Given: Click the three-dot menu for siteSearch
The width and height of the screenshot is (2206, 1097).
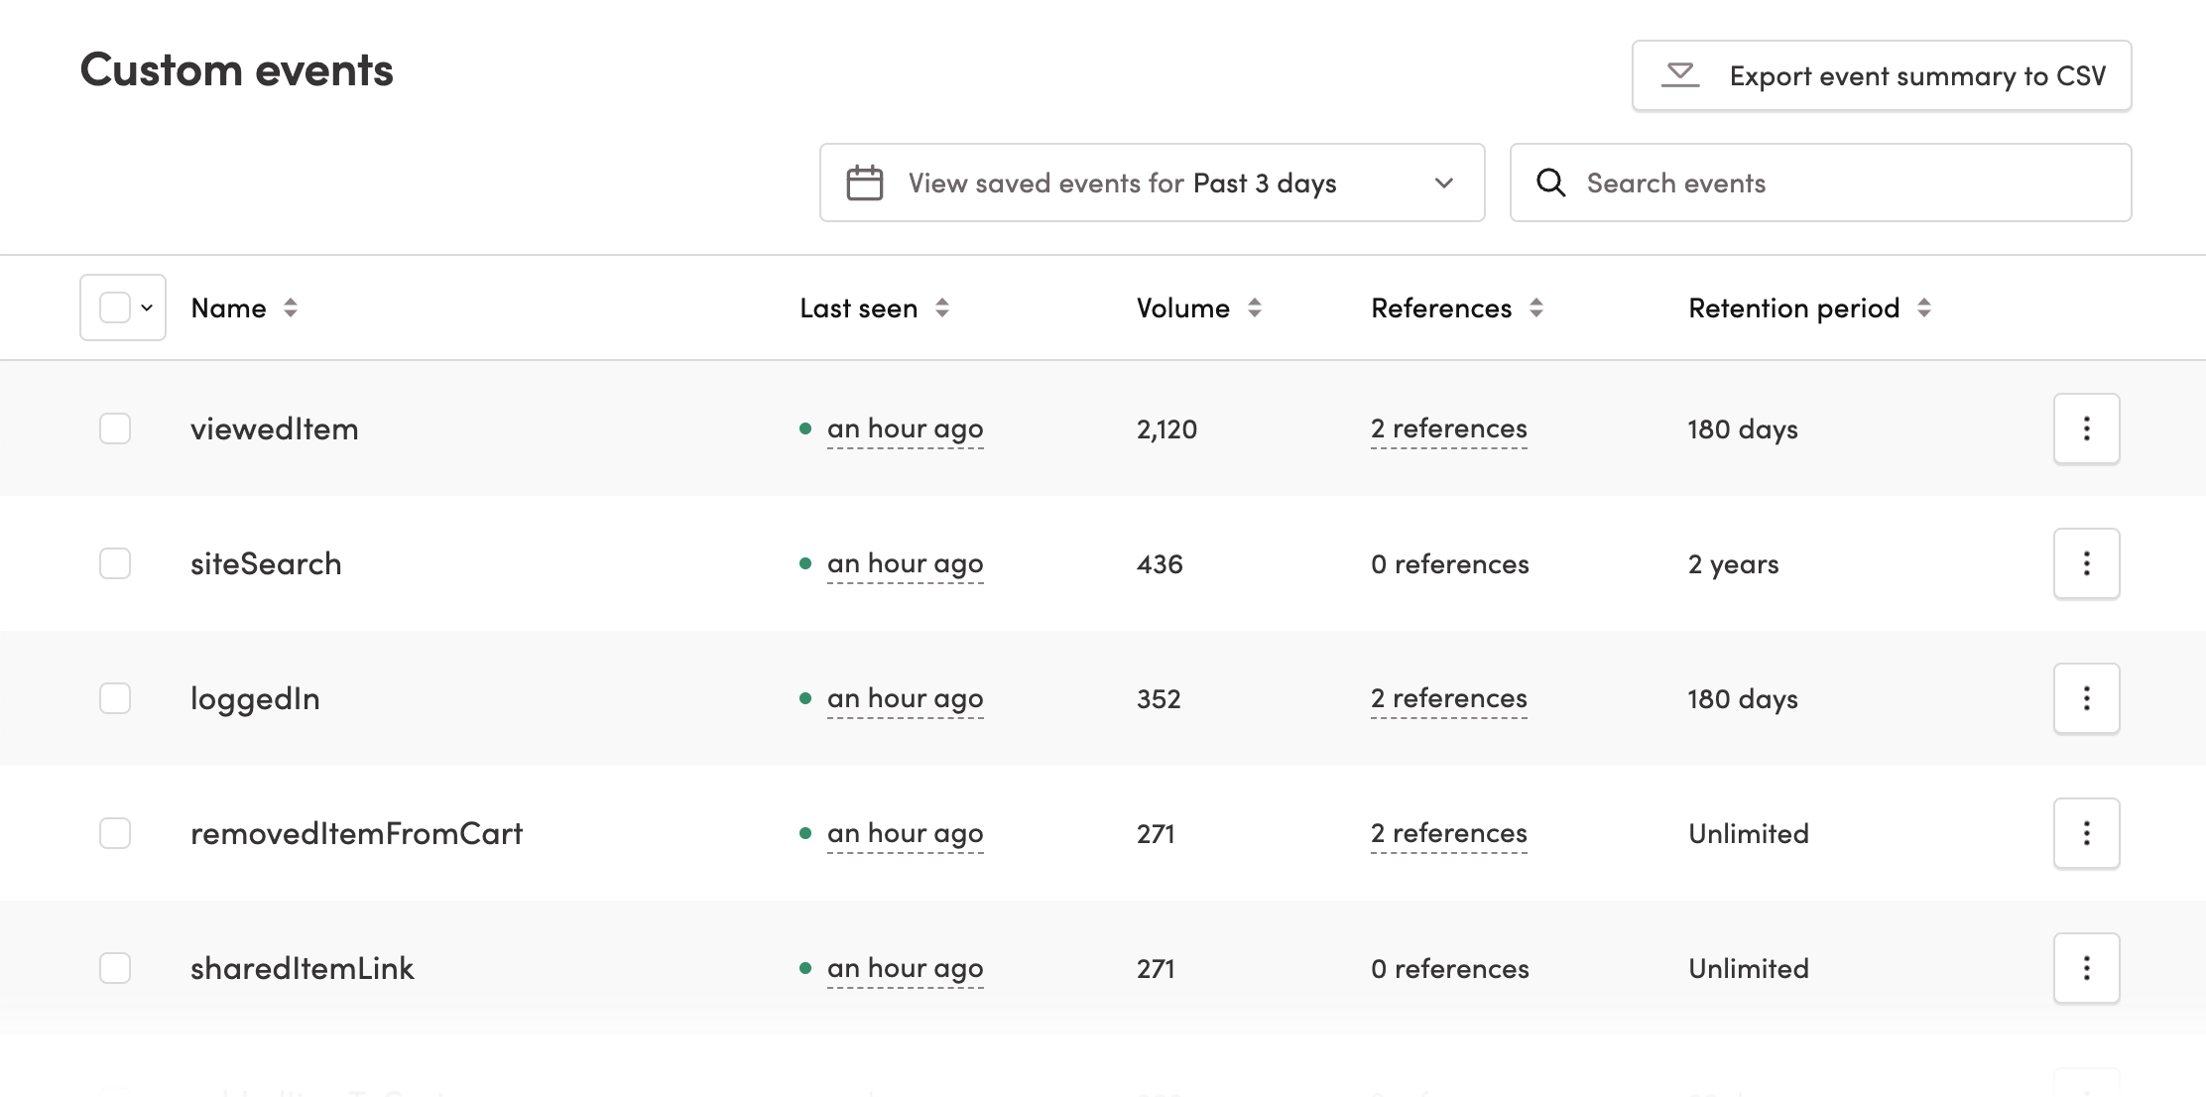Looking at the screenshot, I should pyautogui.click(x=2086, y=562).
